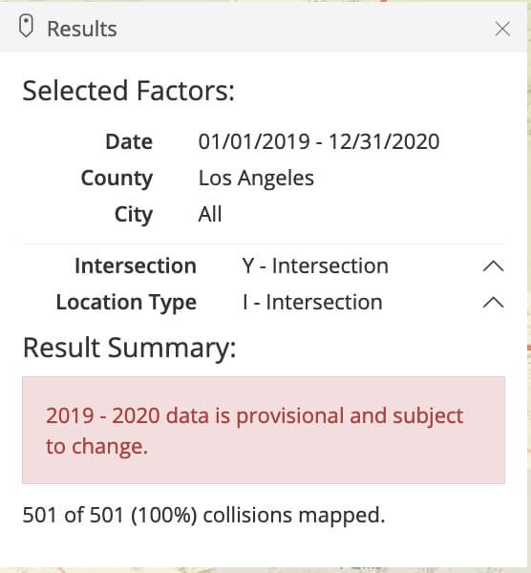Image resolution: width=531 pixels, height=573 pixels.
Task: Click the 01/01/2019 - 12/31/2020 date range
Action: point(319,141)
